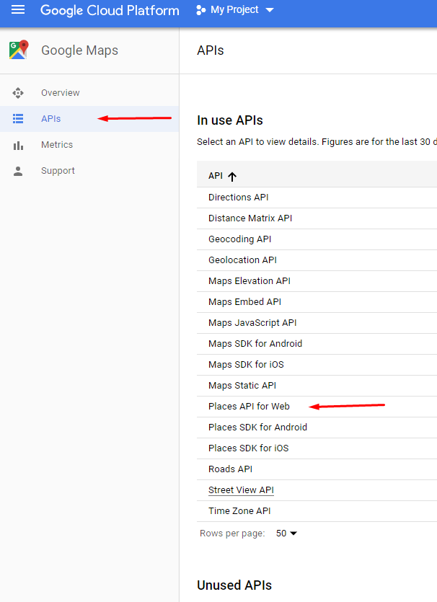Click the API column header label
Screen dimensions: 437x602
click(216, 176)
